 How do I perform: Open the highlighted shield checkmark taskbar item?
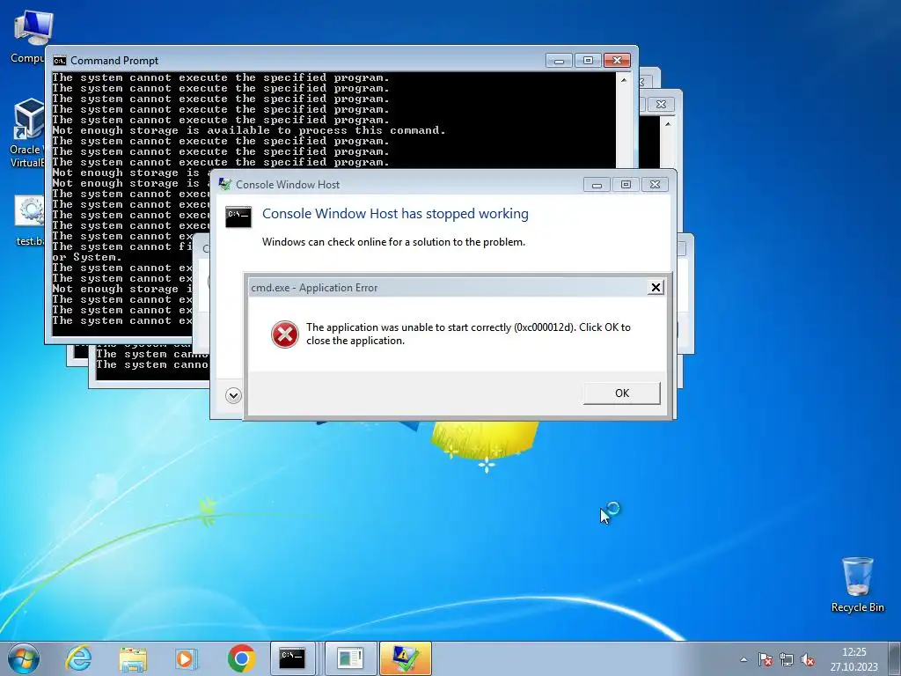tap(405, 658)
